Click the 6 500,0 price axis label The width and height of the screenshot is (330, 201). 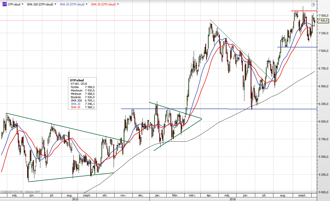pos(323,86)
